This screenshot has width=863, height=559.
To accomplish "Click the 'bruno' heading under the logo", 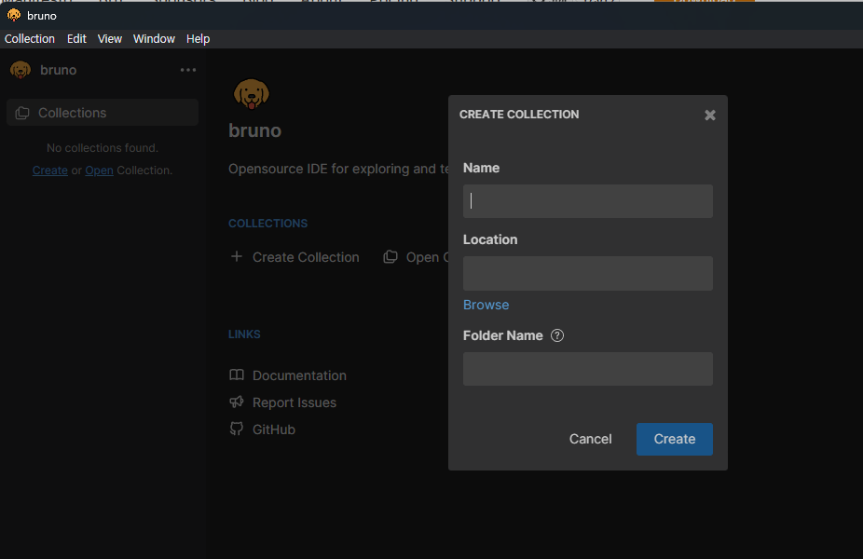I will tap(254, 130).
